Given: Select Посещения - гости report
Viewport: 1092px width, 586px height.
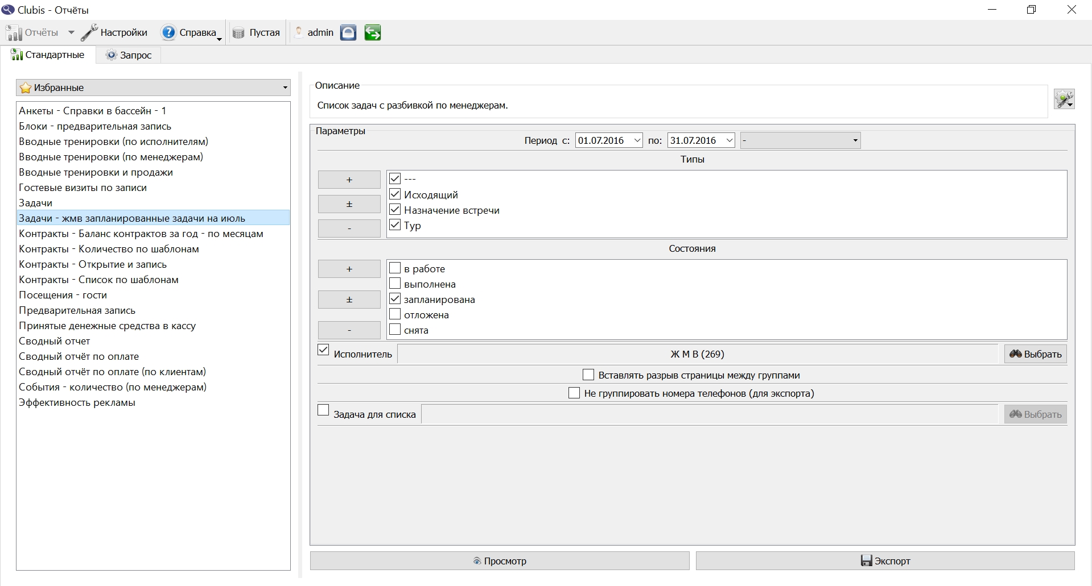Looking at the screenshot, I should (x=153, y=295).
